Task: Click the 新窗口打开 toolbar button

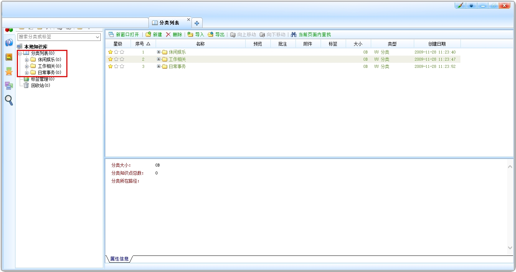Action: [x=124, y=34]
